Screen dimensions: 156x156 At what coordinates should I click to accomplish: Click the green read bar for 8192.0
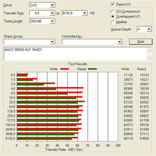(44, 139)
